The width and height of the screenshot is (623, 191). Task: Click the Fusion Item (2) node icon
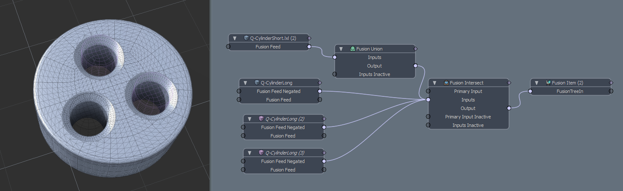548,83
